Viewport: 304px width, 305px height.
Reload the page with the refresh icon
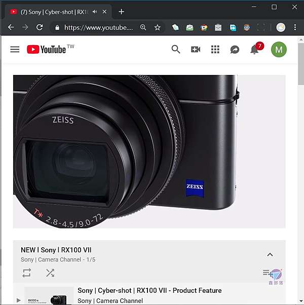pyautogui.click(x=40, y=27)
